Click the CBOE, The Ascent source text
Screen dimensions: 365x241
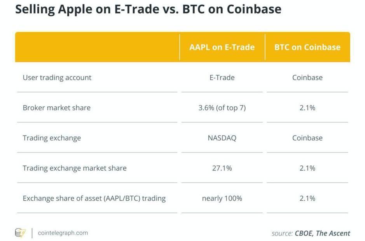[x=322, y=233]
